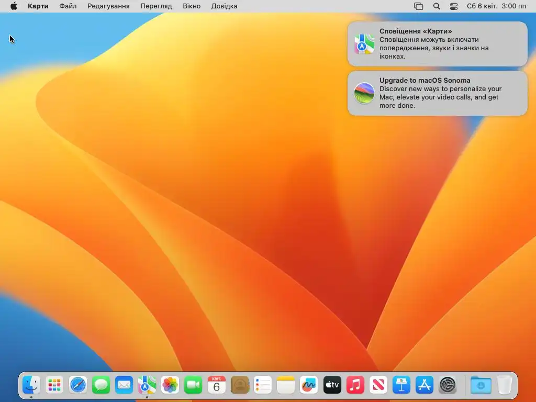Screen dimensions: 536x402
Task: Click the Stage Manager menu bar icon
Action: [418, 6]
